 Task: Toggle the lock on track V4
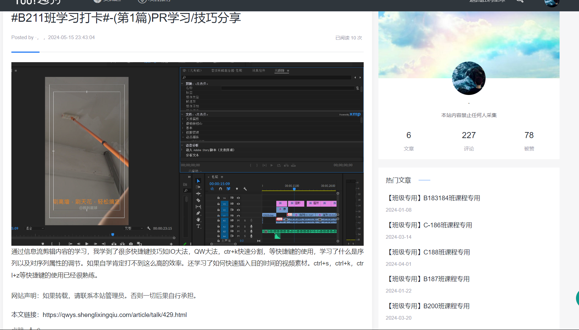point(218,198)
